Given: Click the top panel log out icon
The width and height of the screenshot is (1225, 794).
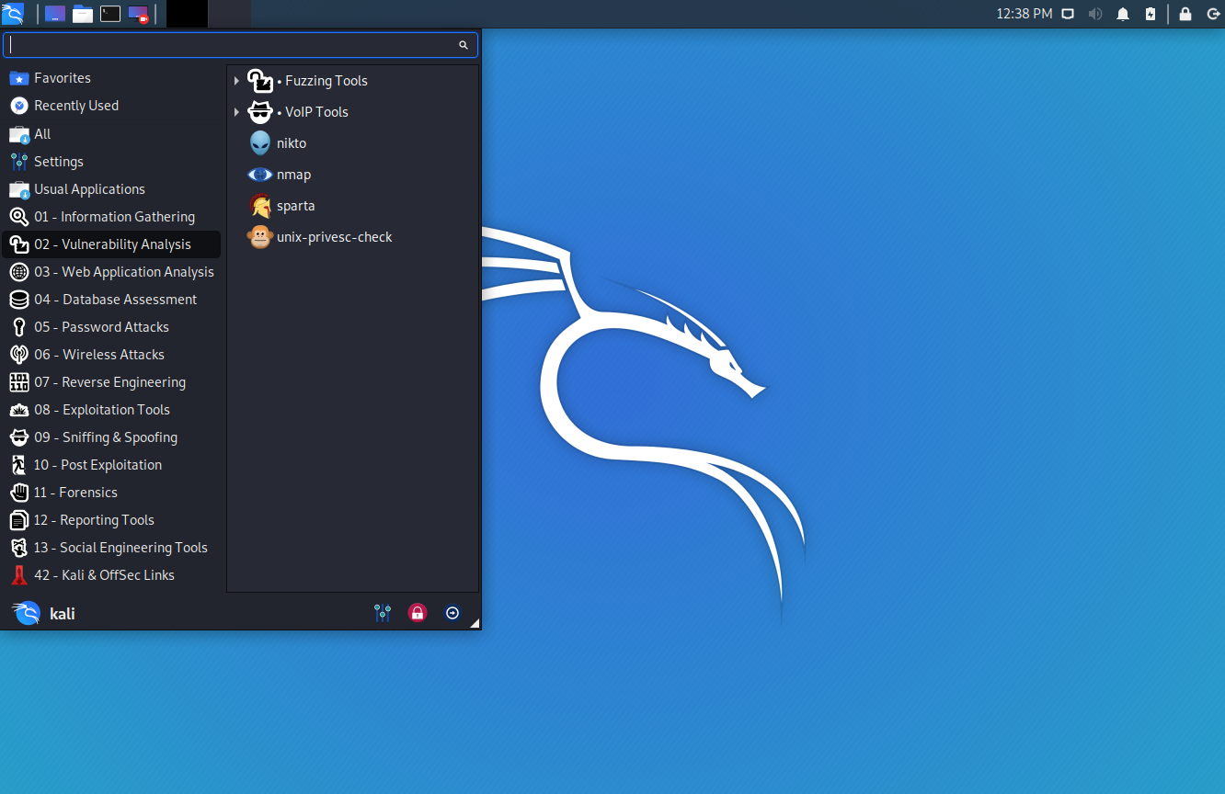Looking at the screenshot, I should (x=1213, y=14).
